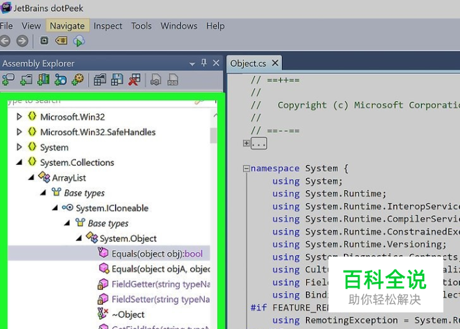
Task: Click the Navigate Back arrow icon
Action: pos(5,41)
